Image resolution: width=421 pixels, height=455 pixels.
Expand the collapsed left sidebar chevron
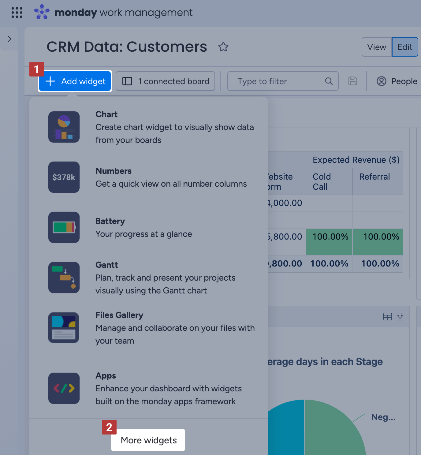[x=9, y=39]
